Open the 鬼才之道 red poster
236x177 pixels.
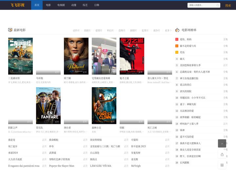pyautogui.click(x=132, y=56)
